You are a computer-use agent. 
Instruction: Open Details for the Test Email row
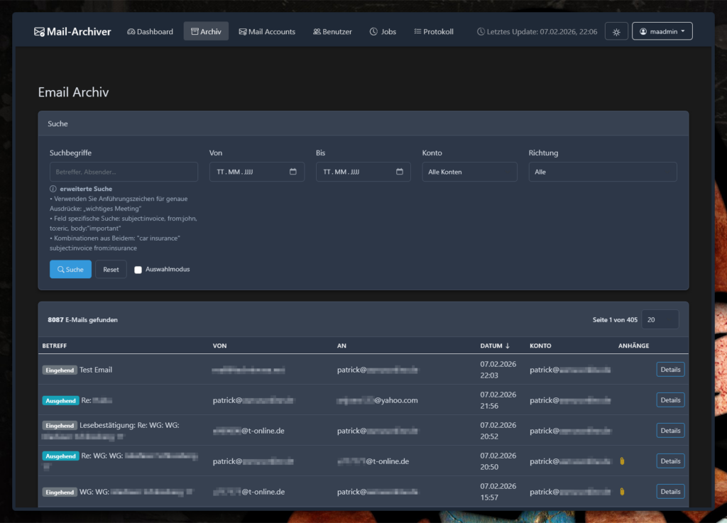(669, 370)
